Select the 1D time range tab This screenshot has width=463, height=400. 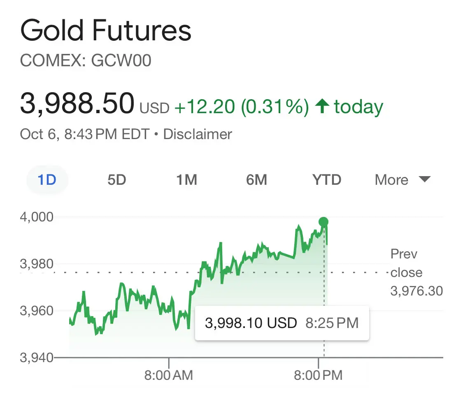[x=47, y=180]
